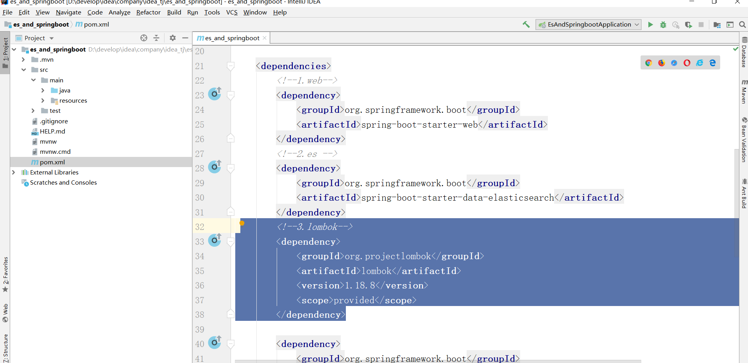Toggle the 2: Favorites tool window

(5, 274)
